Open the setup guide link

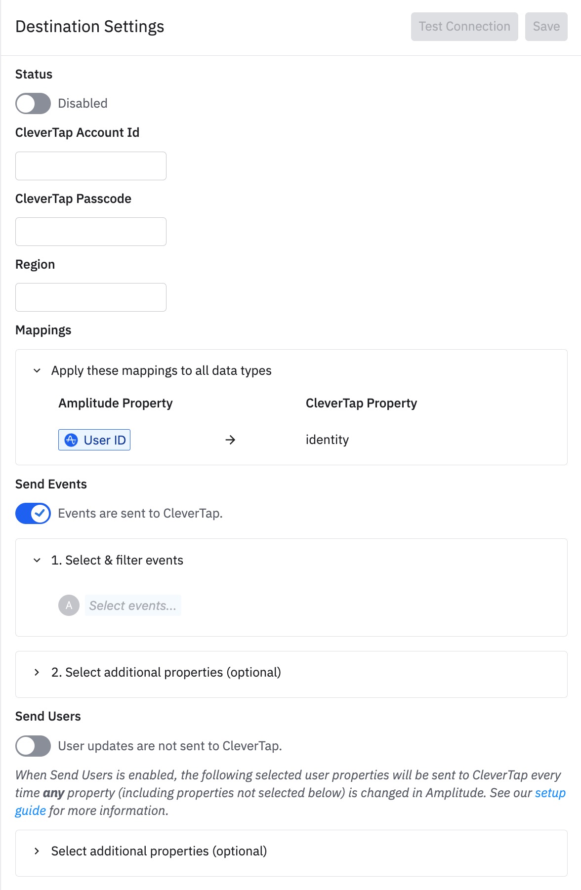point(550,793)
